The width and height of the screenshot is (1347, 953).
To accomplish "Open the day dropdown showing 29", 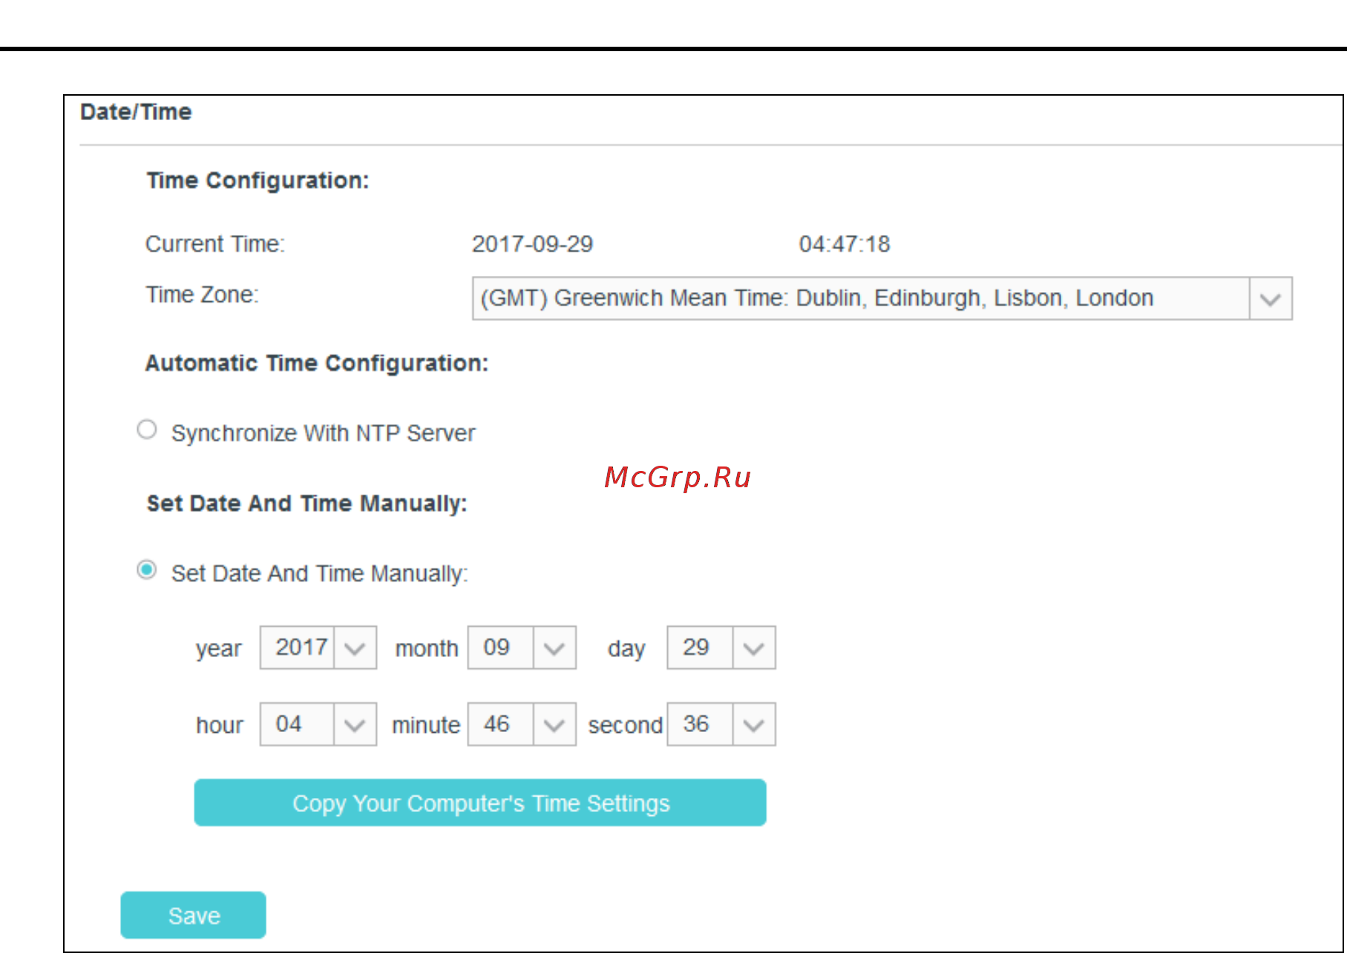I will [721, 647].
